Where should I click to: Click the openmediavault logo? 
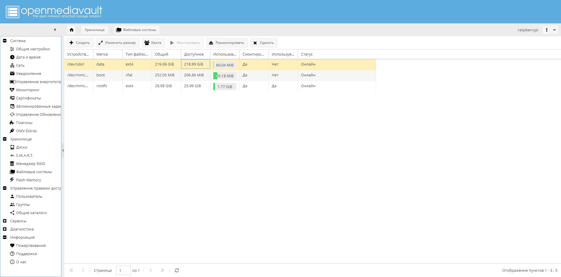pyautogui.click(x=54, y=12)
